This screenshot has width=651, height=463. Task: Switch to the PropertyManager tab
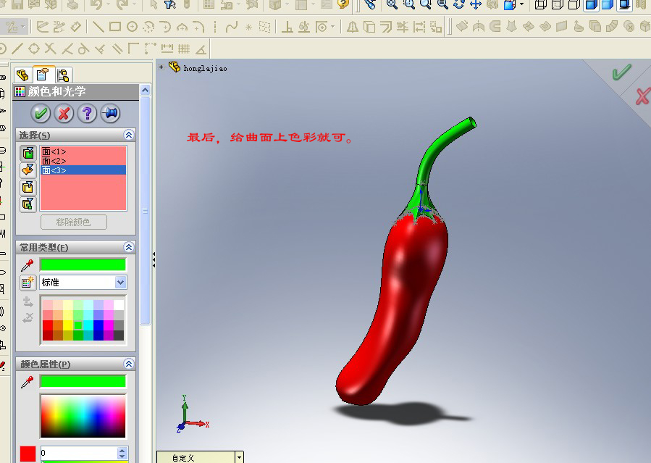43,75
